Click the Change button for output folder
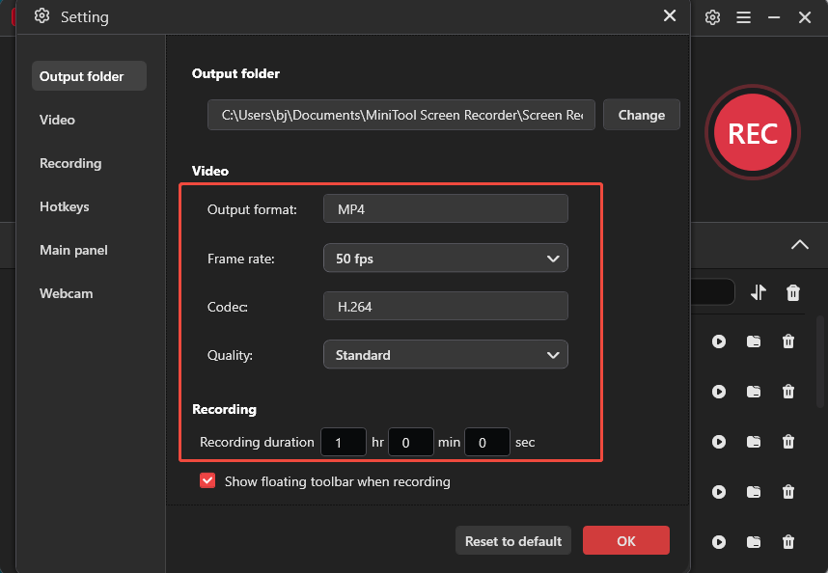This screenshot has height=573, width=828. point(641,115)
